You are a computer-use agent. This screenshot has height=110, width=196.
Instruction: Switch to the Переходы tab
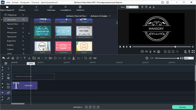coord(51,8)
